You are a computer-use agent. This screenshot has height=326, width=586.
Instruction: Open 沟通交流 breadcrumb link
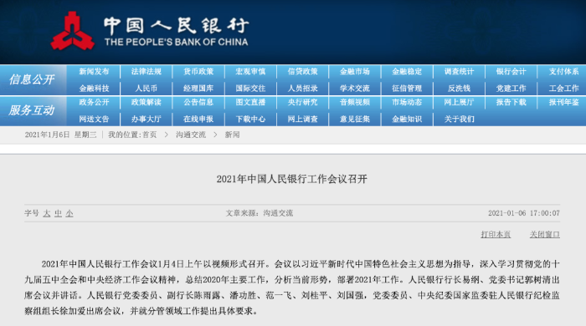(191, 135)
